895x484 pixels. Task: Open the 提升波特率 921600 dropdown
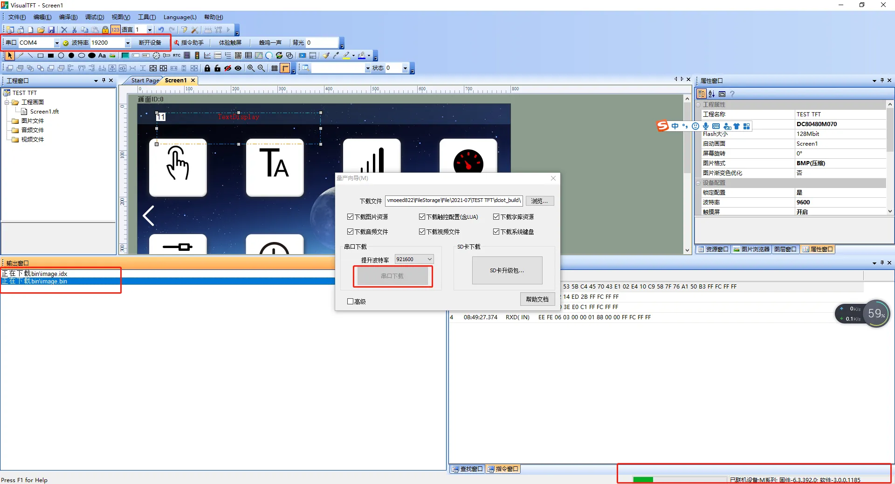(x=430, y=259)
